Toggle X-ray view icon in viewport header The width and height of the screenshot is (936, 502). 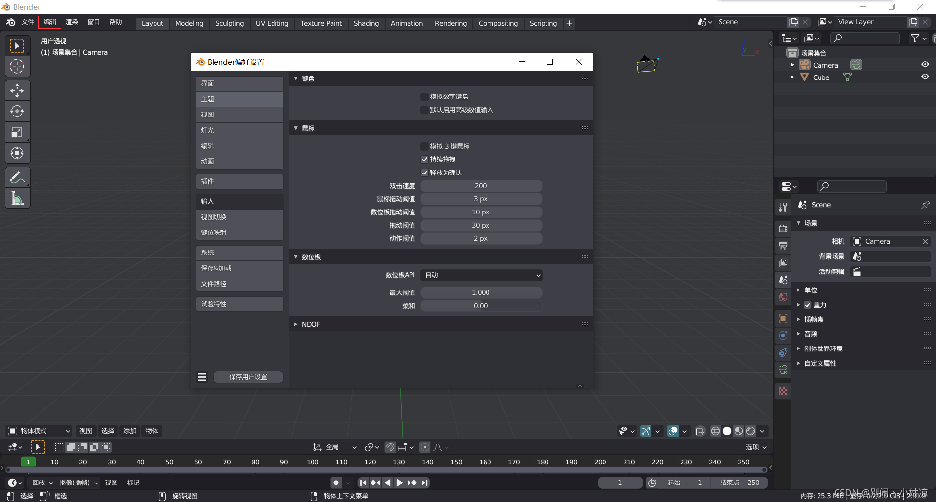[700, 431]
